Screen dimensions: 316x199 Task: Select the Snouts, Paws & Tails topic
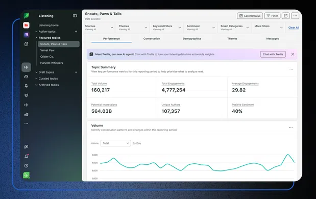pyautogui.click(x=59, y=44)
